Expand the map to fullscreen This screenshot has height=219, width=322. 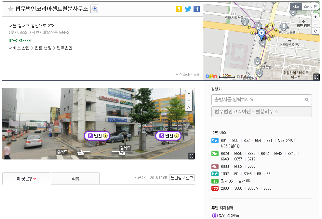pos(316,77)
